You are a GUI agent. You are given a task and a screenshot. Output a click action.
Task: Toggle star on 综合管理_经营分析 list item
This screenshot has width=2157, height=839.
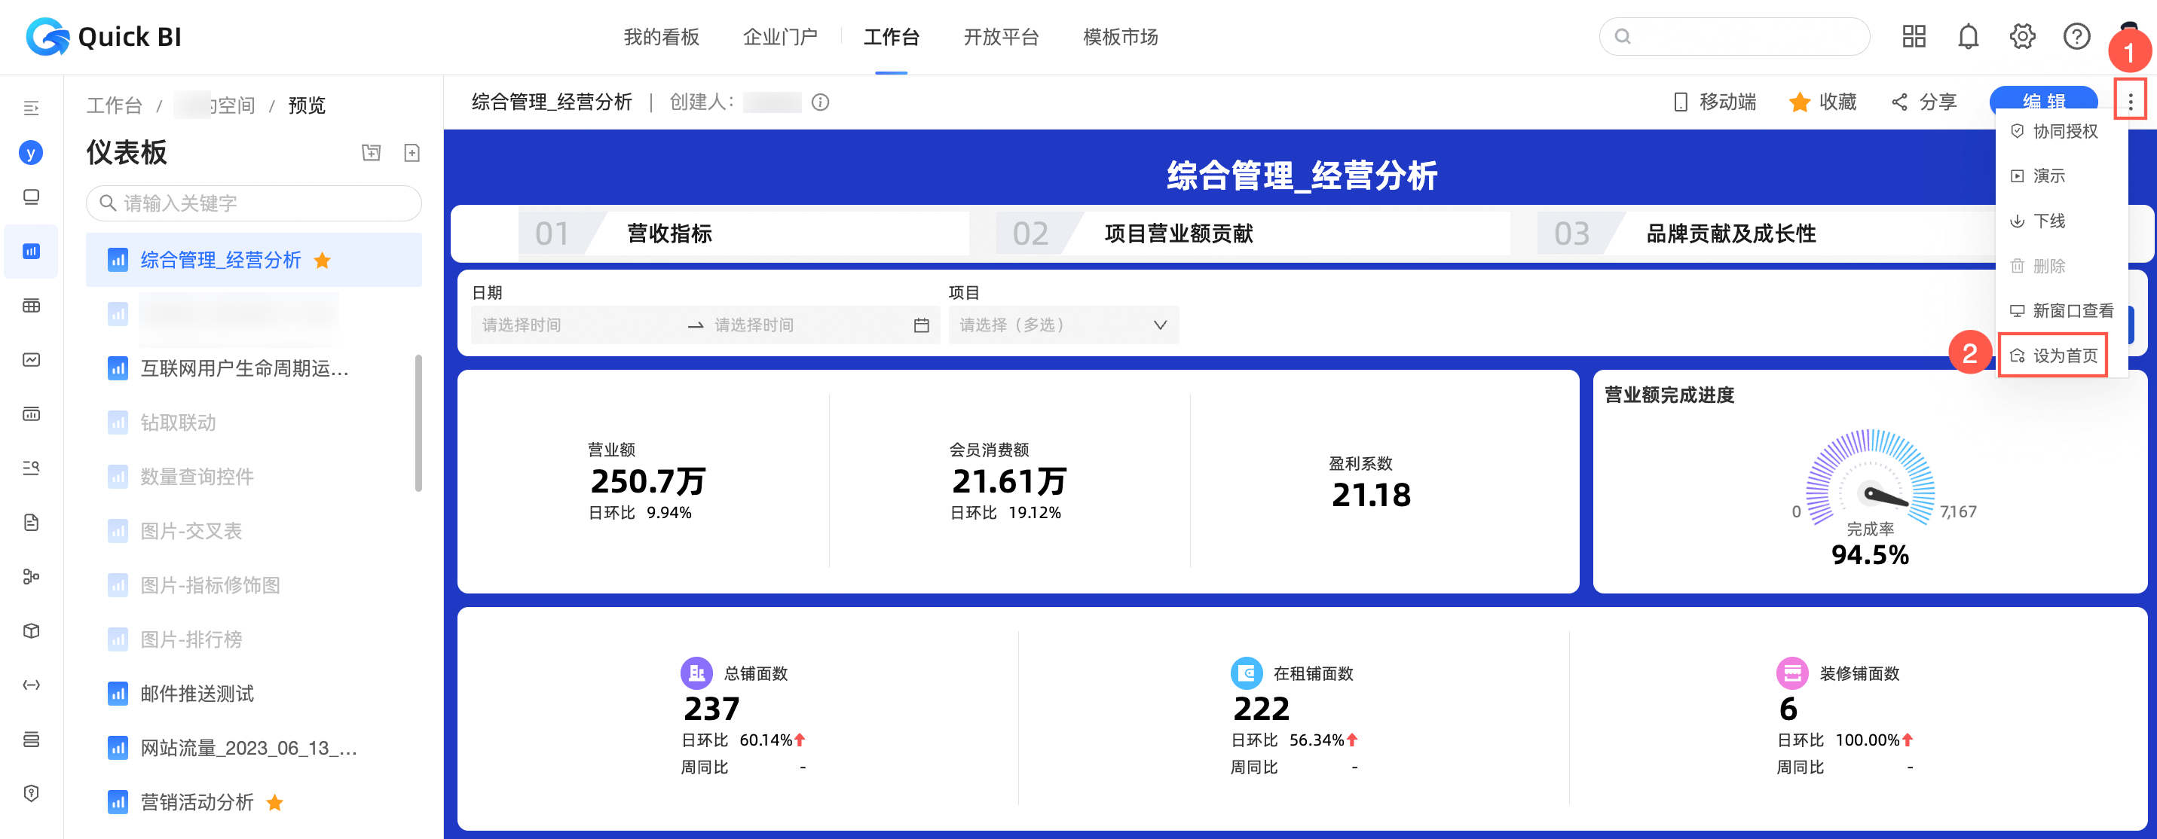[x=323, y=260]
